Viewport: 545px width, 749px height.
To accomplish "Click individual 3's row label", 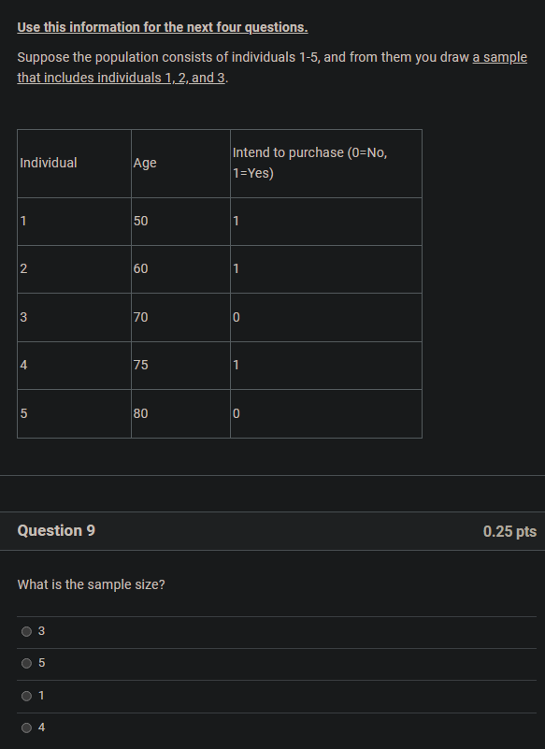I will point(22,317).
